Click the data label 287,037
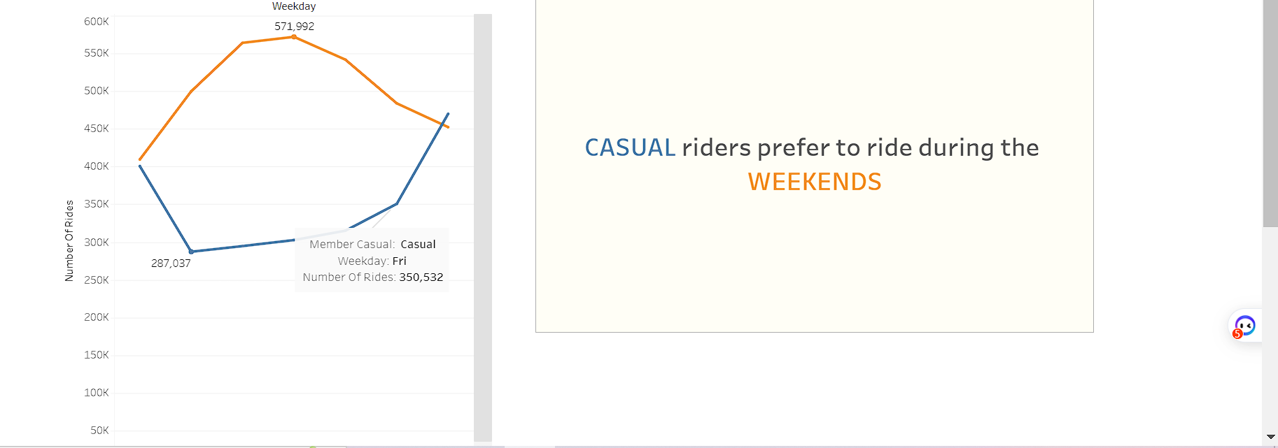This screenshot has width=1278, height=448. point(169,263)
